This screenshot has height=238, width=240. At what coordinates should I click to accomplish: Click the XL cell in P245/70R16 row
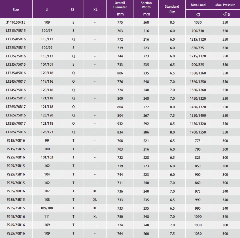click(x=95, y=217)
